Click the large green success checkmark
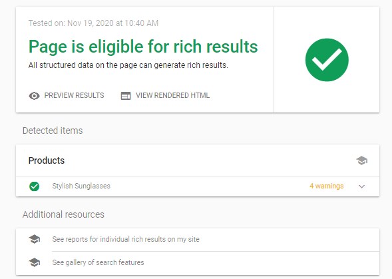The image size is (392, 279). point(327,60)
